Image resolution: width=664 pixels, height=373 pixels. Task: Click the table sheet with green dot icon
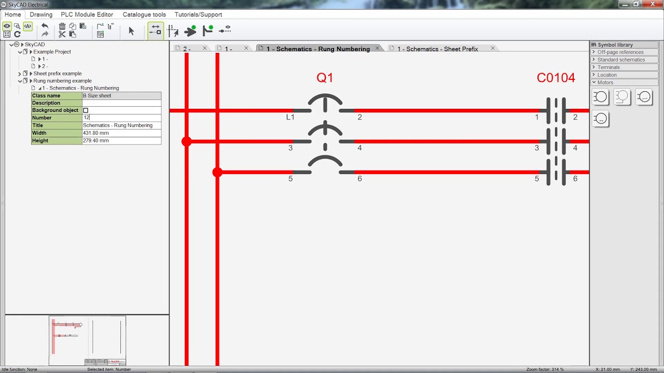point(101,35)
